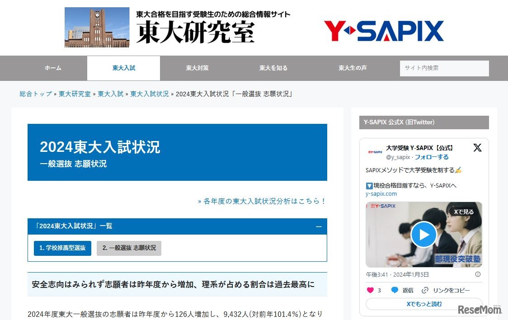This screenshot has width=508, height=320.
Task: Open the reply icon under the tweet
Action: click(x=394, y=290)
